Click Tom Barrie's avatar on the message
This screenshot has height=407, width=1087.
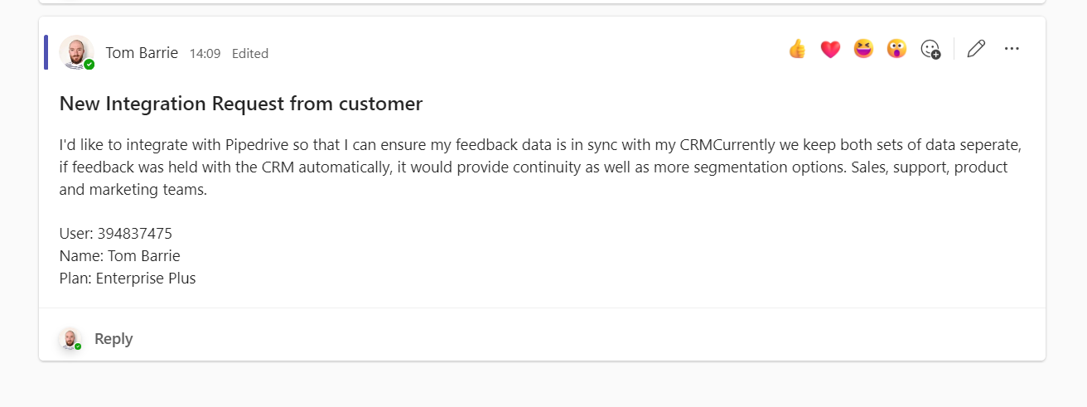point(75,51)
